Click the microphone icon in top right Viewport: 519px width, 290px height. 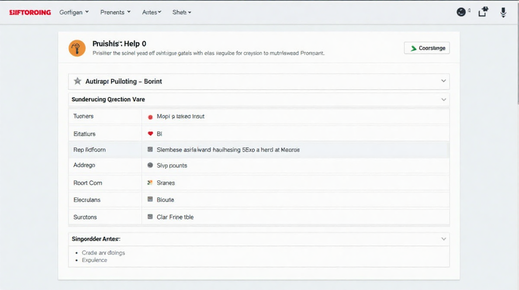503,12
